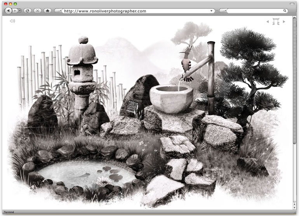Click the stone water basin

click(x=171, y=98)
